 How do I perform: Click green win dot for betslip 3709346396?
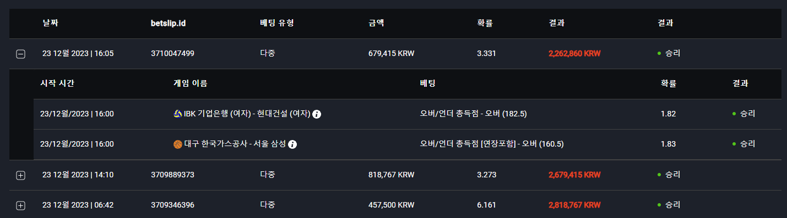(659, 205)
